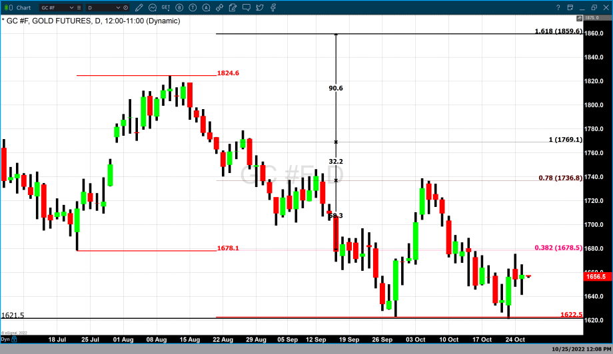Click the studies chart-line icon
Screen dimensions: 613x354
153,7
